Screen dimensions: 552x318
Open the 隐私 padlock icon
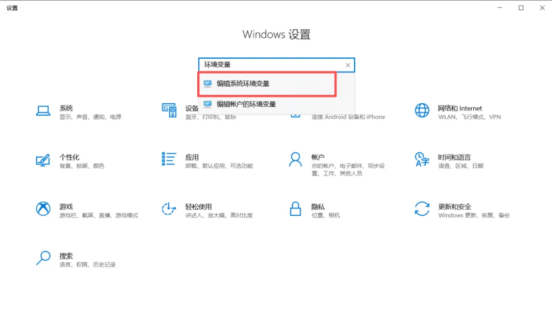pos(295,209)
